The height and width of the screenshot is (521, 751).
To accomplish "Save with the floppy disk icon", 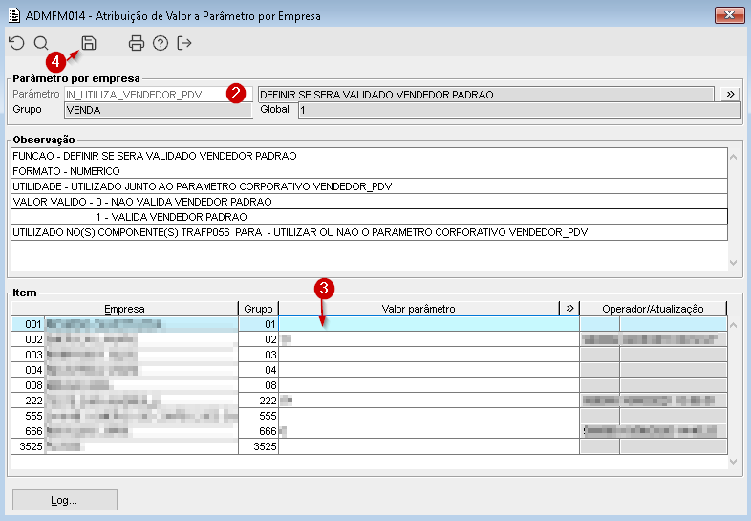I will tap(89, 43).
